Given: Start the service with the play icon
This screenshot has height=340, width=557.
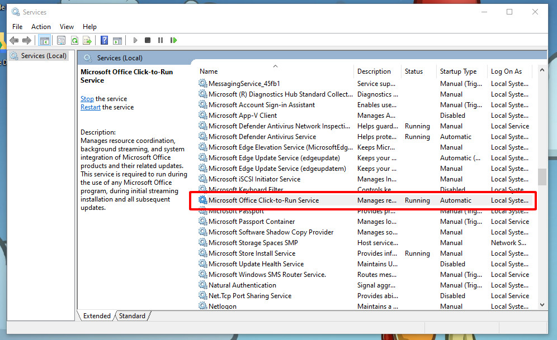Looking at the screenshot, I should [135, 40].
